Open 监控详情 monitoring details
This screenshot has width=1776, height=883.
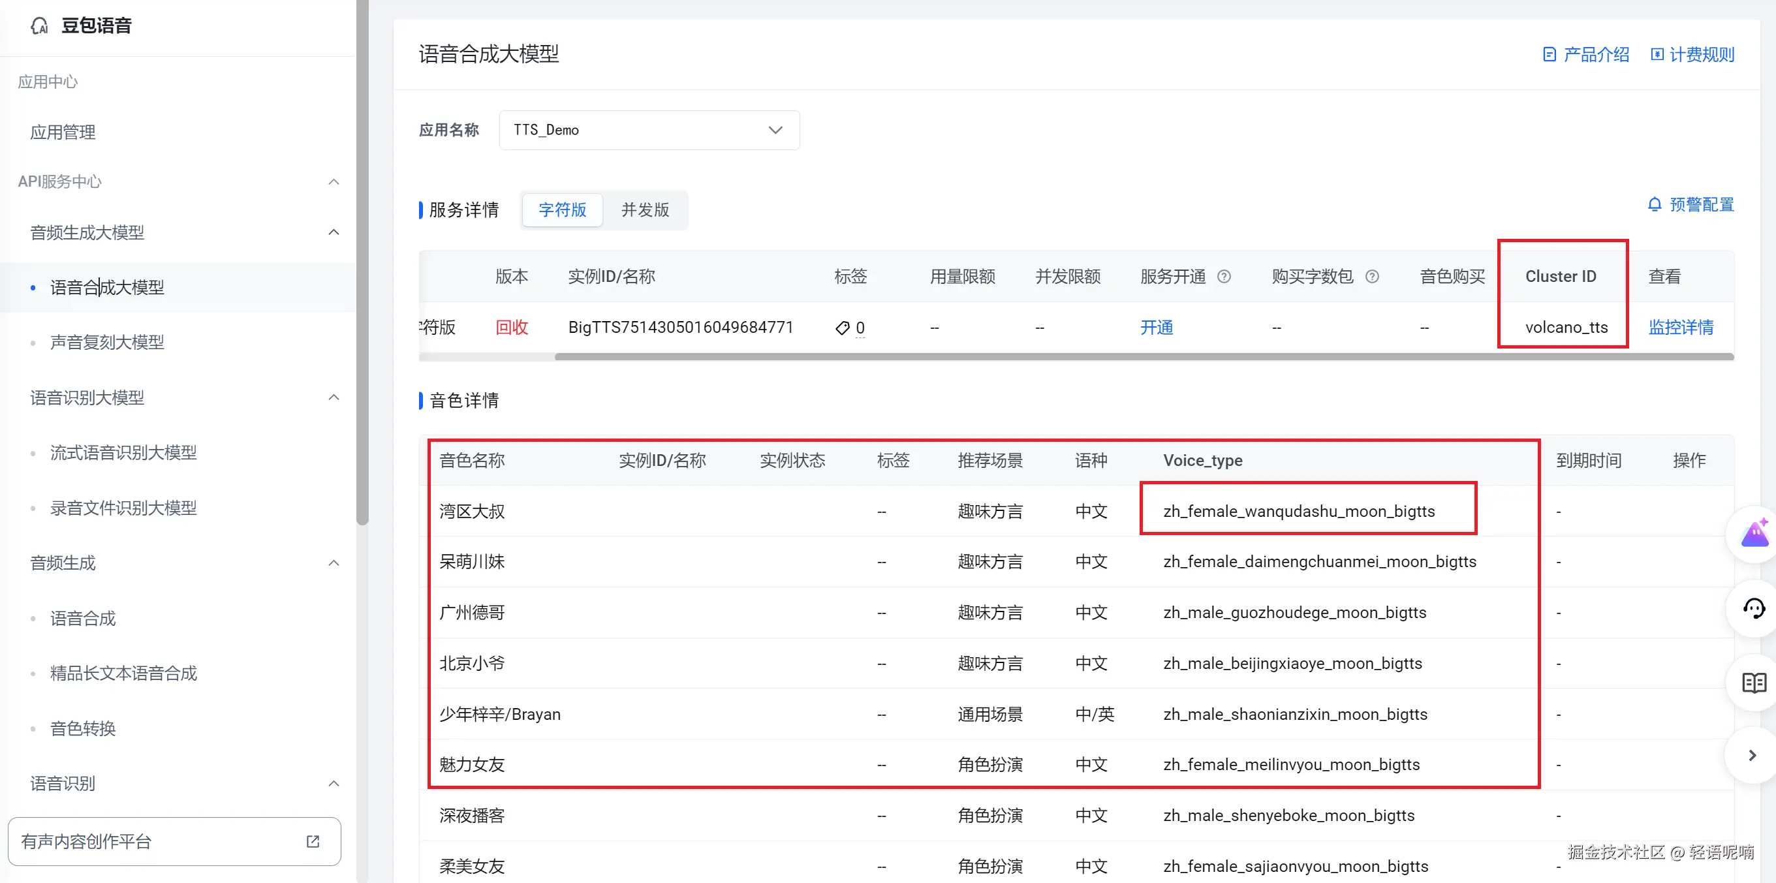(1680, 328)
